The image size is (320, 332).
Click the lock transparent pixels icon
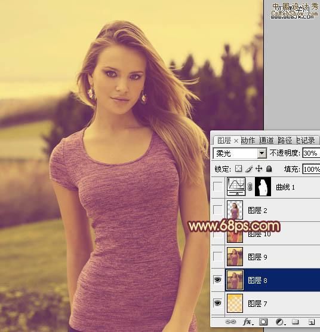click(x=239, y=169)
